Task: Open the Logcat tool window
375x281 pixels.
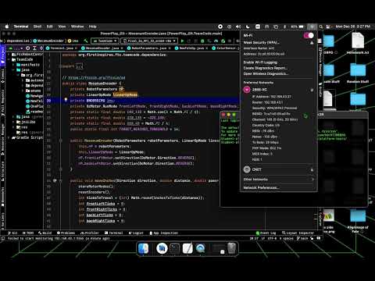Action: [136, 233]
